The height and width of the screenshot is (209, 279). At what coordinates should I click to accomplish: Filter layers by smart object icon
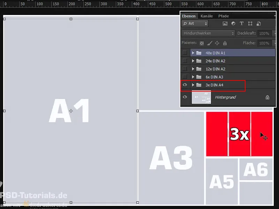point(258,23)
